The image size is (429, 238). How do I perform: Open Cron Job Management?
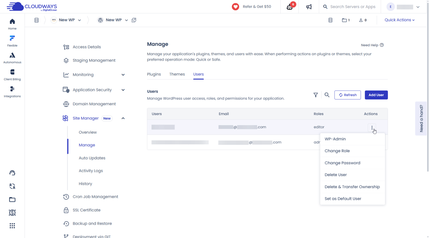(x=95, y=197)
